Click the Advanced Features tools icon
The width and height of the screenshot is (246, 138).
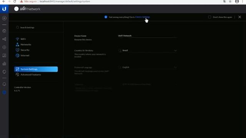(17, 75)
